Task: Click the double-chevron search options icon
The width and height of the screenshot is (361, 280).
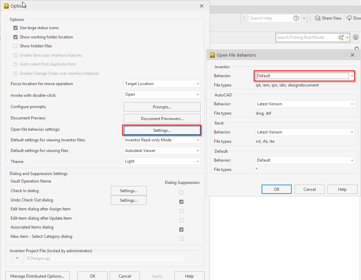Action: pyautogui.click(x=356, y=37)
